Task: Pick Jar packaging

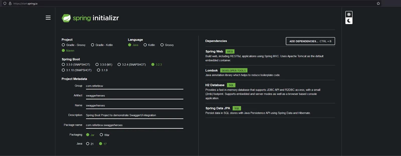Action: point(90,135)
